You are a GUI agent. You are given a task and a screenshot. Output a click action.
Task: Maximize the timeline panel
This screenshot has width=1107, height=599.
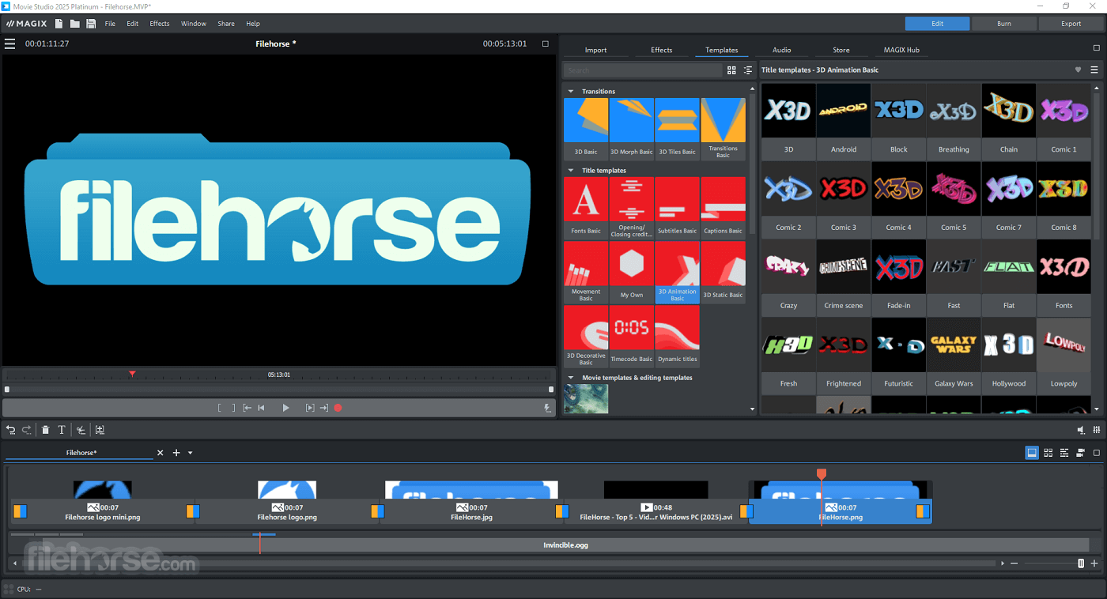[1096, 453]
